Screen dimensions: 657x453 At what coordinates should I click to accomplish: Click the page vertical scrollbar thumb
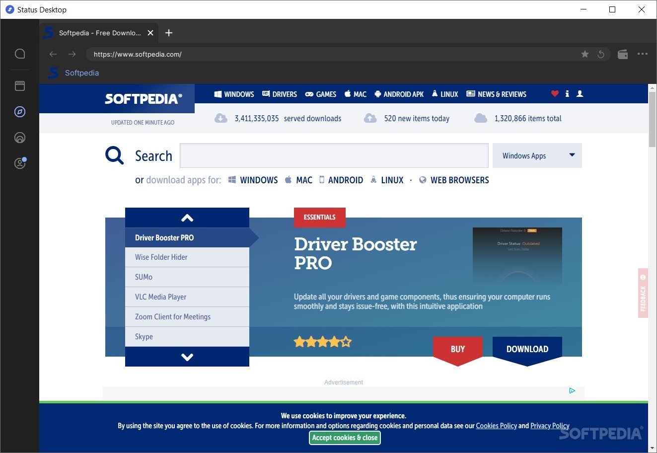click(653, 119)
